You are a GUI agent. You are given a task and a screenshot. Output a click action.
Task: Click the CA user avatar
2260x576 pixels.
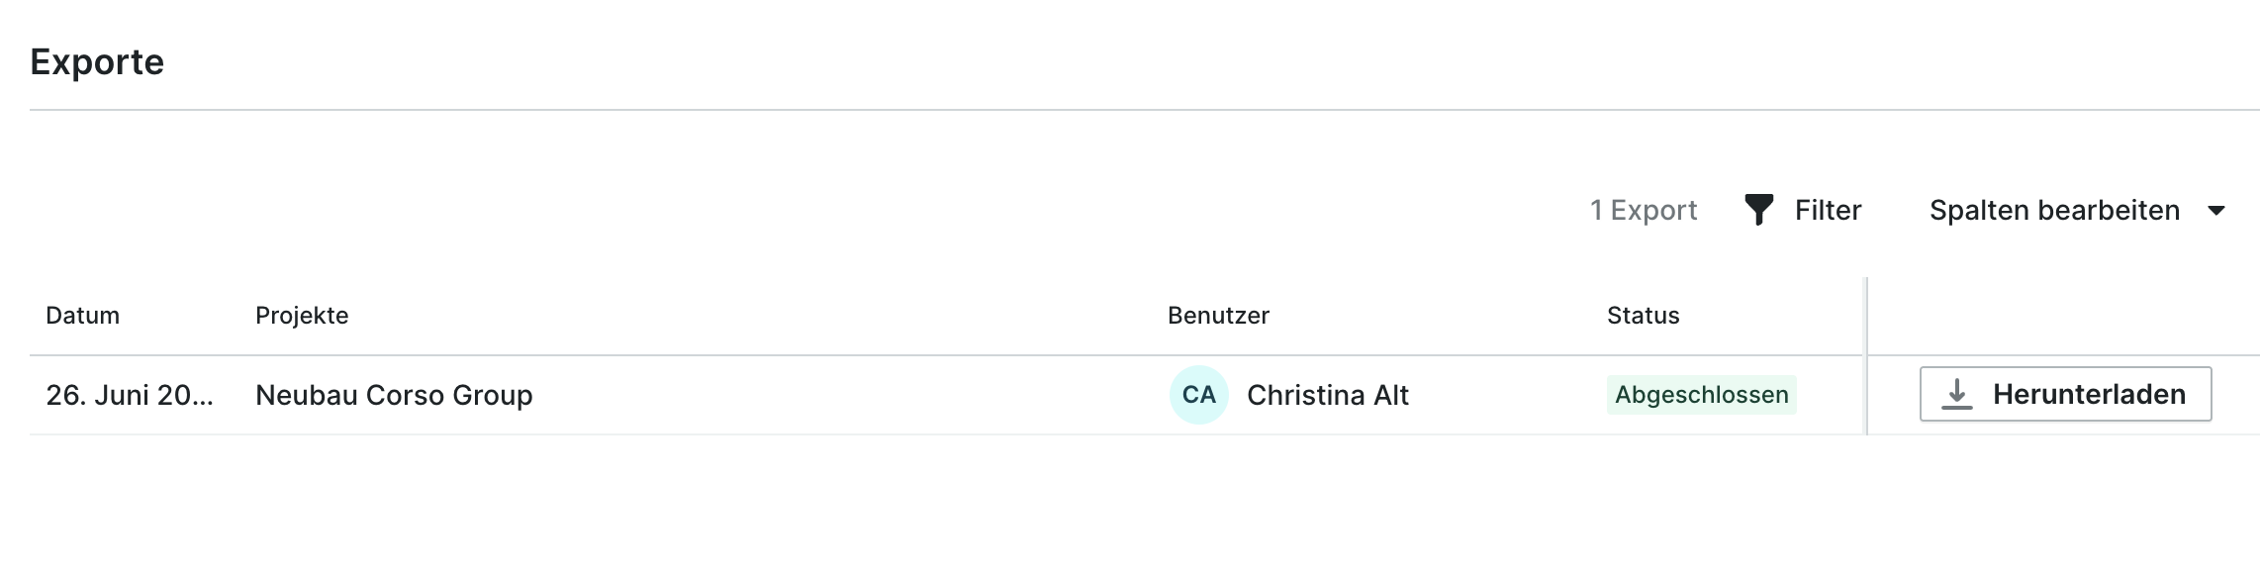(1198, 395)
